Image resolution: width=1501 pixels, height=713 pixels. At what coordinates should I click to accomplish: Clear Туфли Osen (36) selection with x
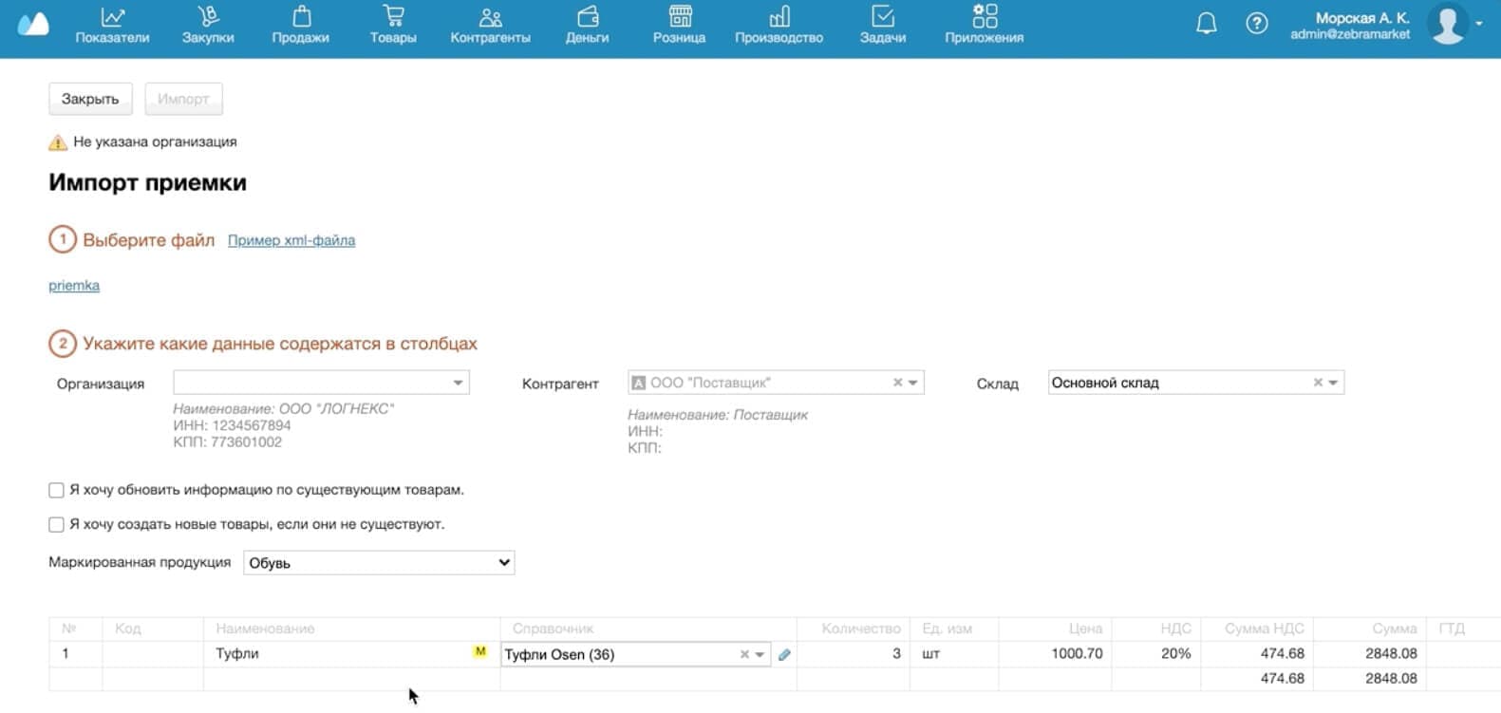744,654
